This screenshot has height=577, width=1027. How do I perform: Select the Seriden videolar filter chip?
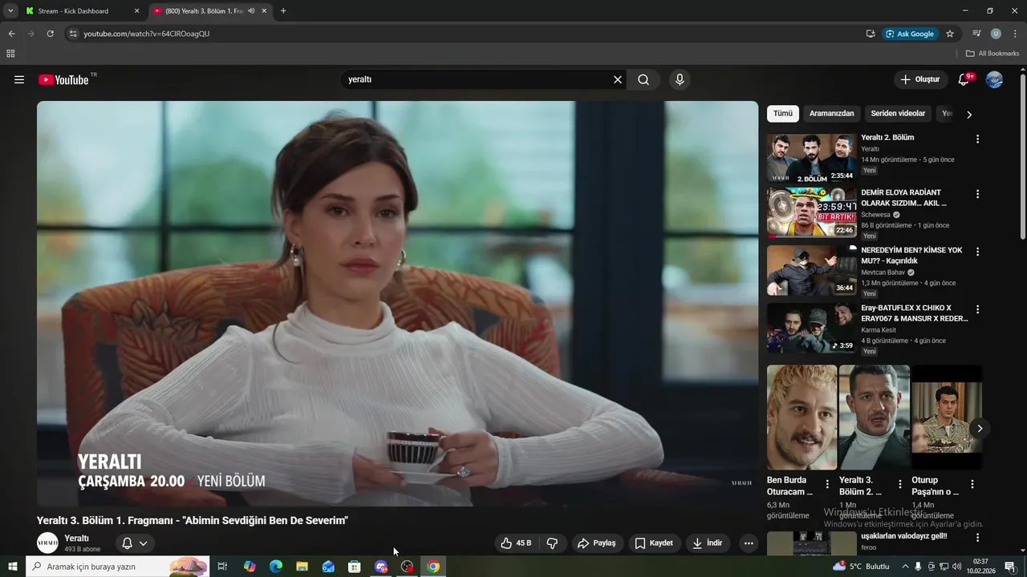coord(898,114)
